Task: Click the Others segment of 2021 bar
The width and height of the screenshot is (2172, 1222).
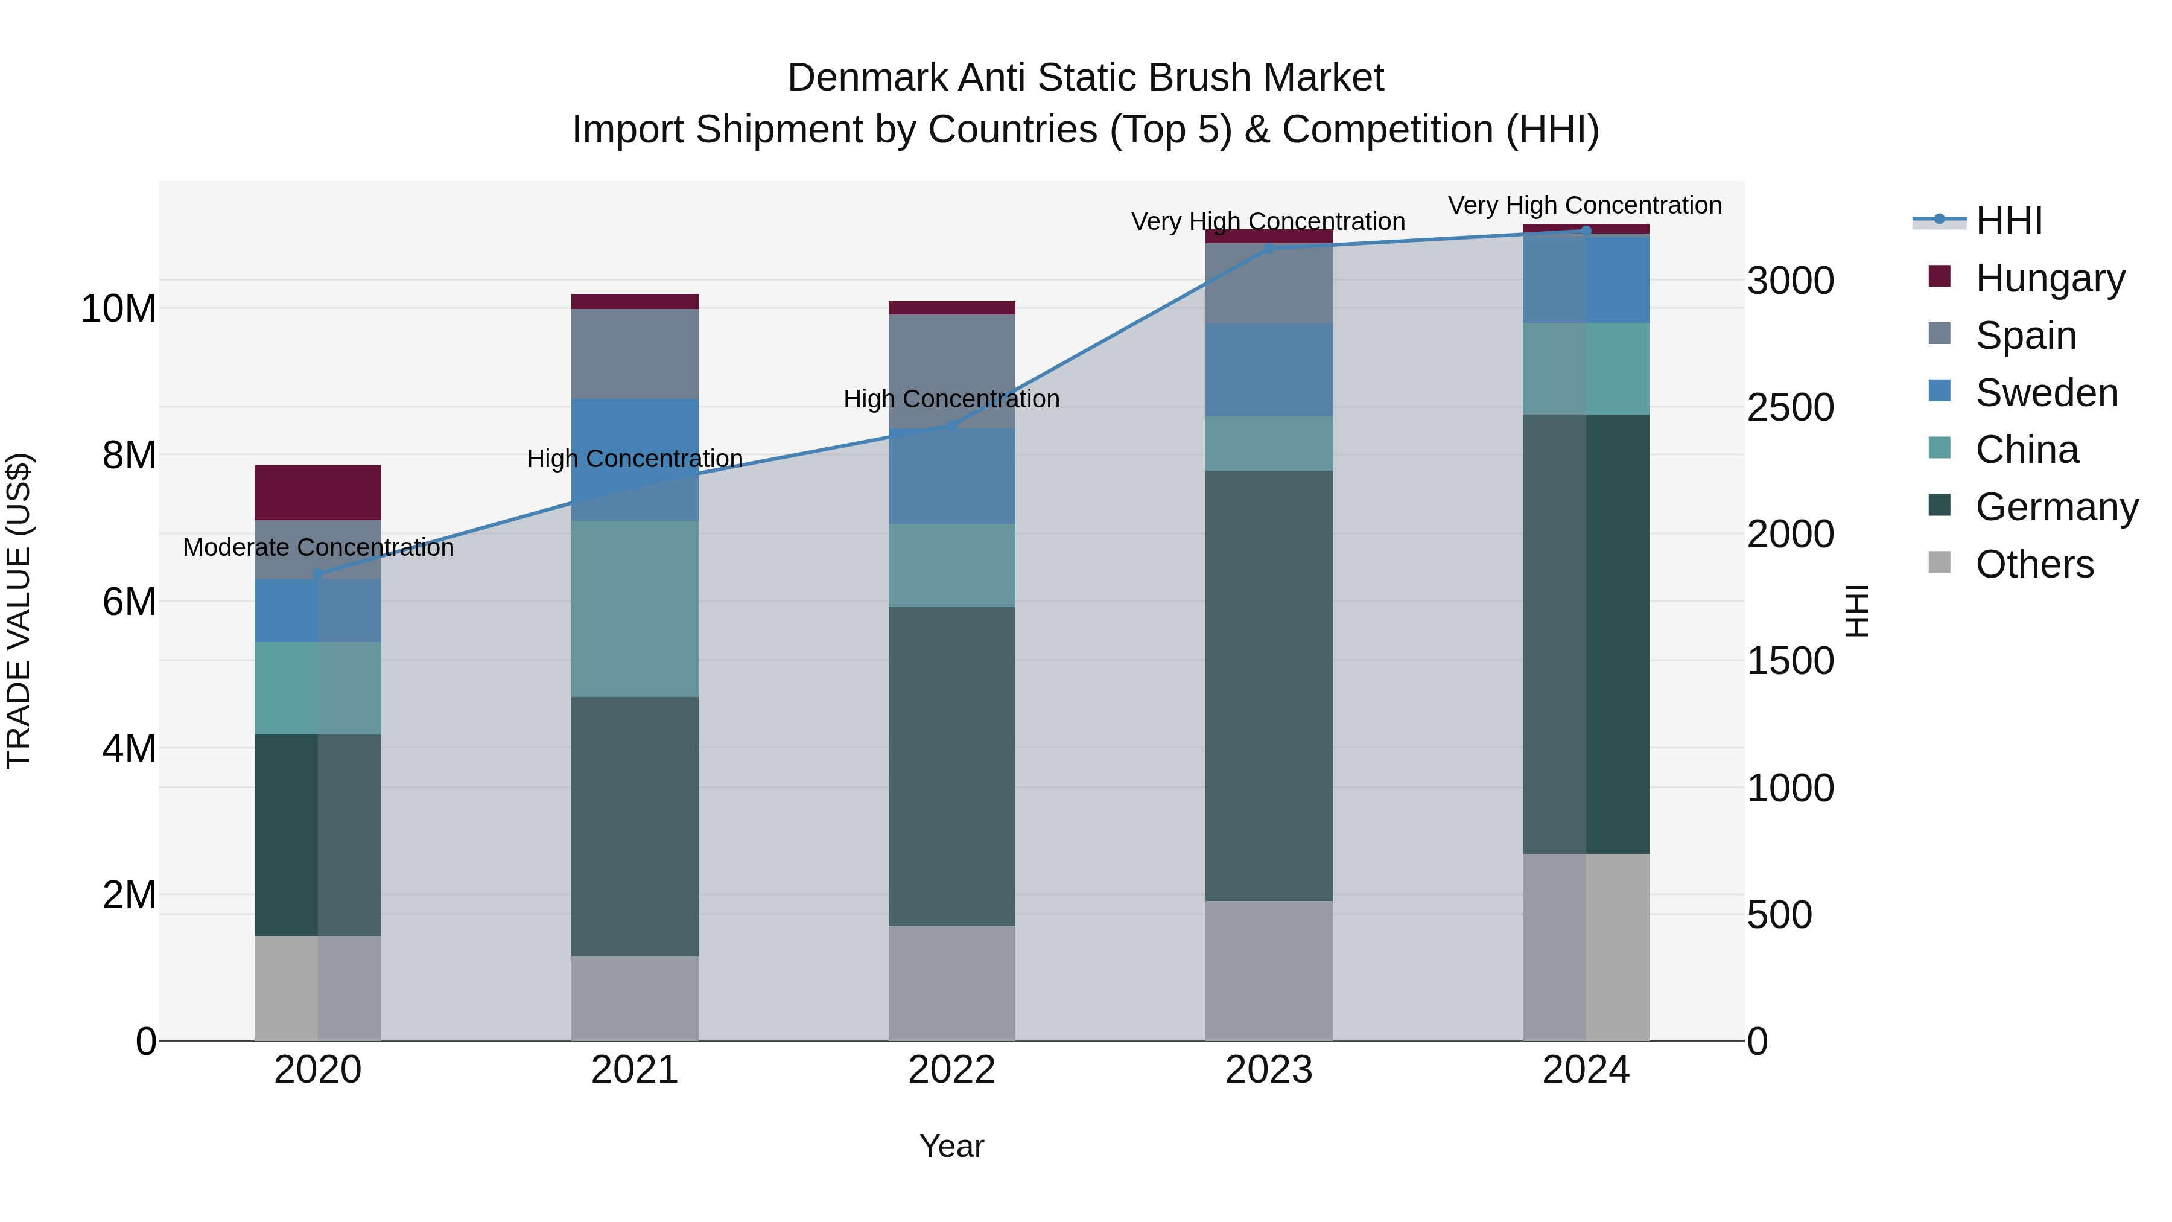Action: click(635, 999)
